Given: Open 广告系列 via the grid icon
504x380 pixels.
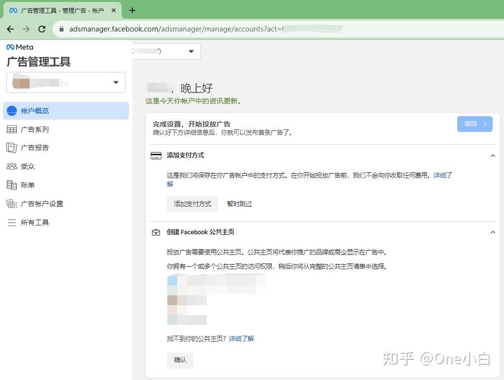Looking at the screenshot, I should tap(12, 129).
